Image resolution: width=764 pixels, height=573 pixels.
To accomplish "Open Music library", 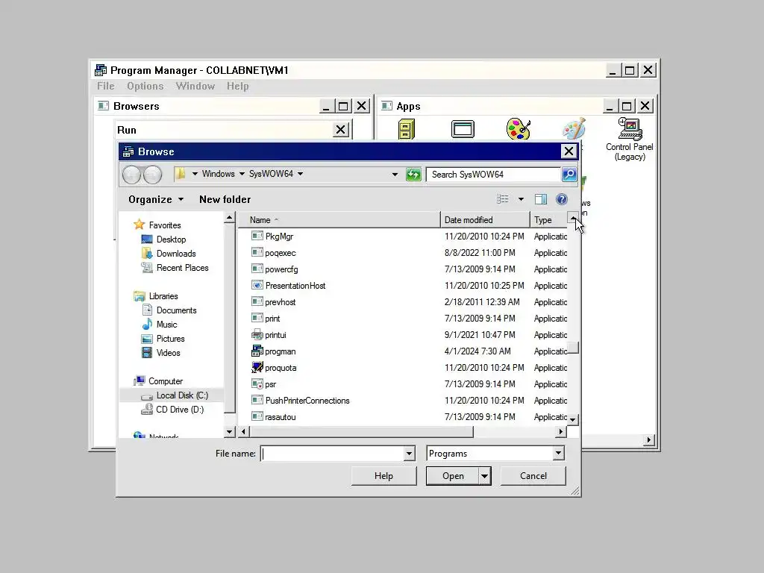I will pos(166,325).
